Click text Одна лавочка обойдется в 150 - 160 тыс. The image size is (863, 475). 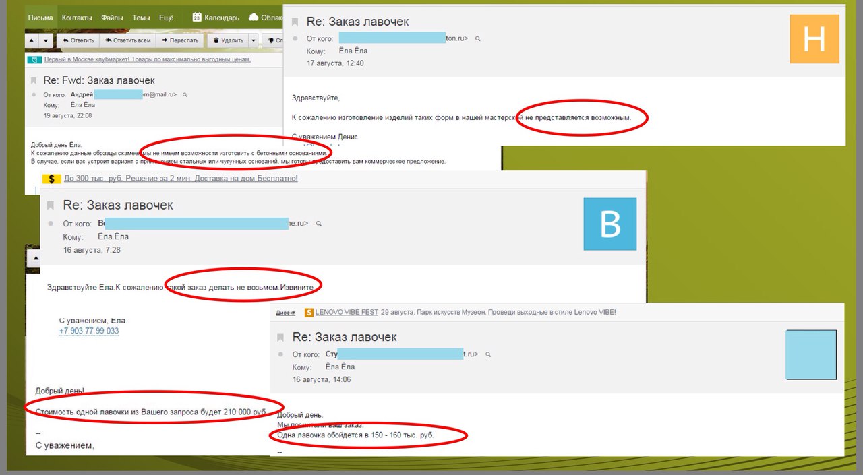355,435
